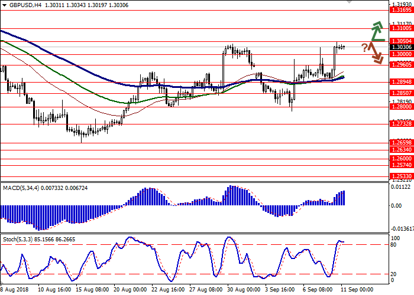Select the 1.29605 price level label

click(x=402, y=65)
